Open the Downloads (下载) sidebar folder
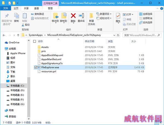164x125 pixels. [11, 72]
